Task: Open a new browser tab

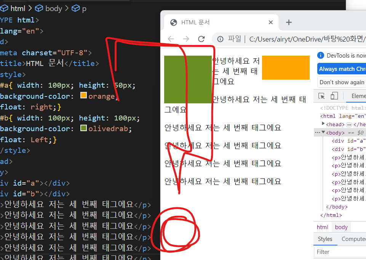Action: pyautogui.click(x=289, y=22)
